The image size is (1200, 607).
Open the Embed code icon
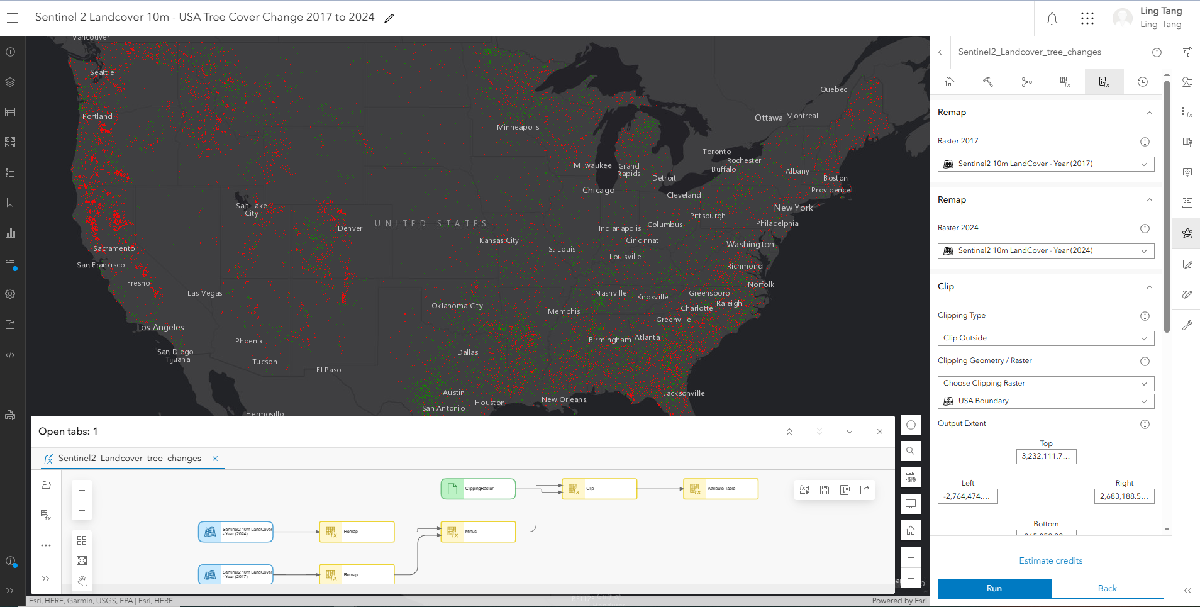[x=10, y=355]
